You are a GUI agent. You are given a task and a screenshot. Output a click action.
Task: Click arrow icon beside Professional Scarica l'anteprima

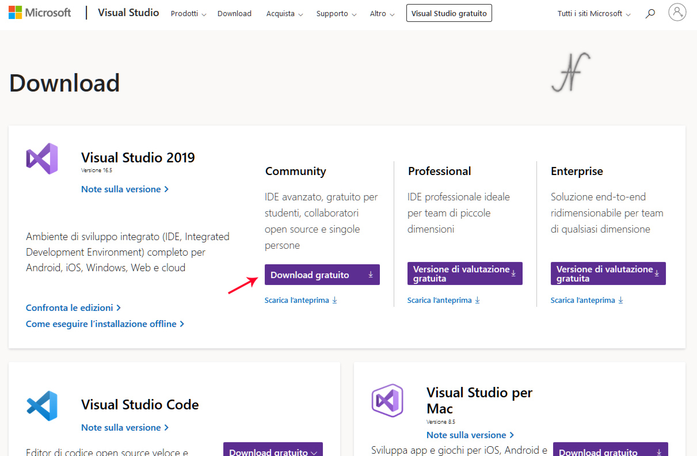[477, 300]
